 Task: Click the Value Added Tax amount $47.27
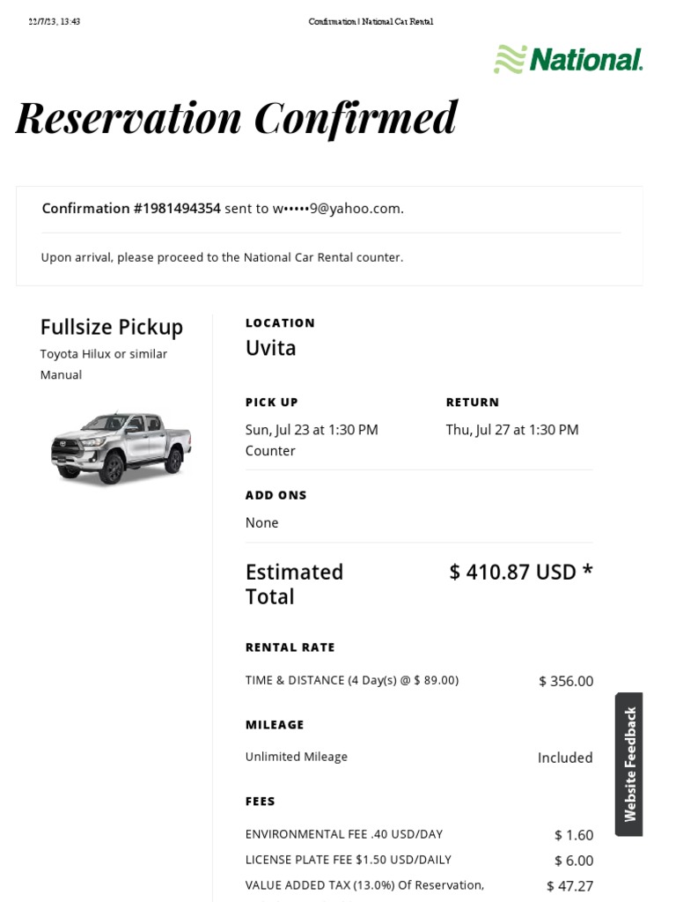click(x=569, y=886)
